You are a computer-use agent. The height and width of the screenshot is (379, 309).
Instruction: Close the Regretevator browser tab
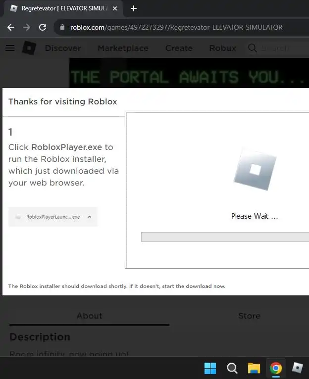115,8
